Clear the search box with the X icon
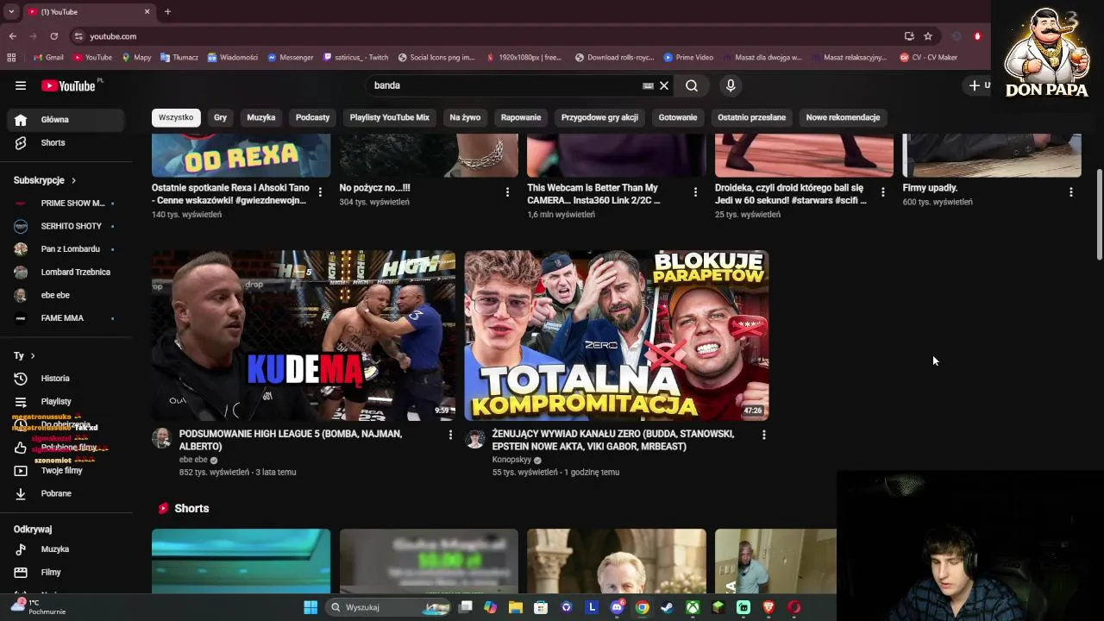 pos(664,85)
